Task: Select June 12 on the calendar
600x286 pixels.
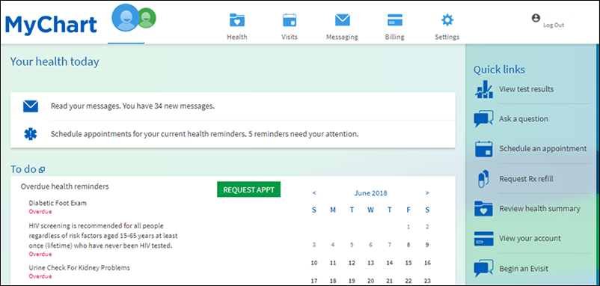Action: (x=352, y=263)
